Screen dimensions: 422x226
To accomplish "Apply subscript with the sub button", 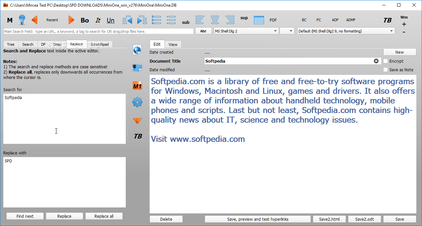I will pyautogui.click(x=186, y=23).
